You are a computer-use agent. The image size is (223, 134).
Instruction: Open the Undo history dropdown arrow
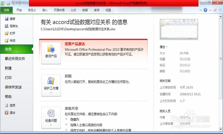pos(16,3)
